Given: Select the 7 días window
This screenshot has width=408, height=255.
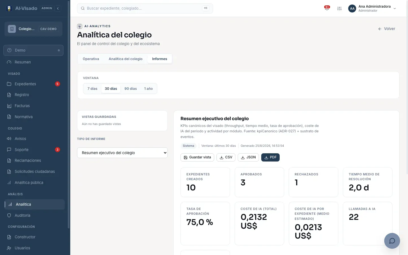Looking at the screenshot, I should tap(92, 89).
